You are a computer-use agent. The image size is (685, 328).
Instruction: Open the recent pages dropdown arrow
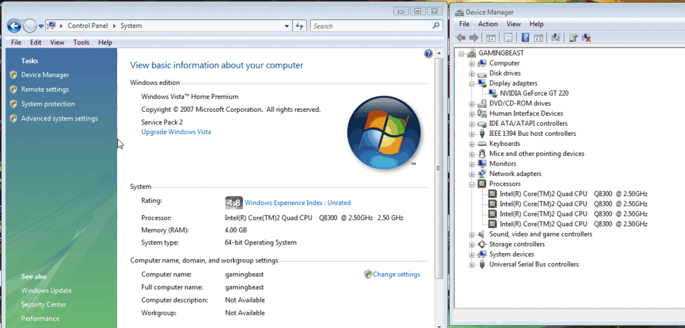(x=41, y=26)
